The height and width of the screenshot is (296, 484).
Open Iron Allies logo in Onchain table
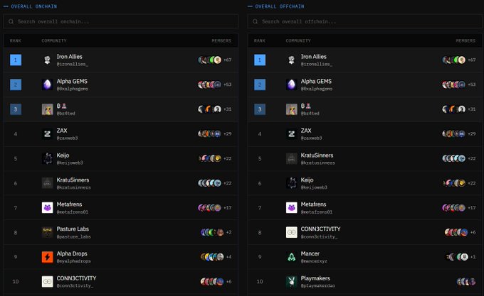(x=47, y=60)
